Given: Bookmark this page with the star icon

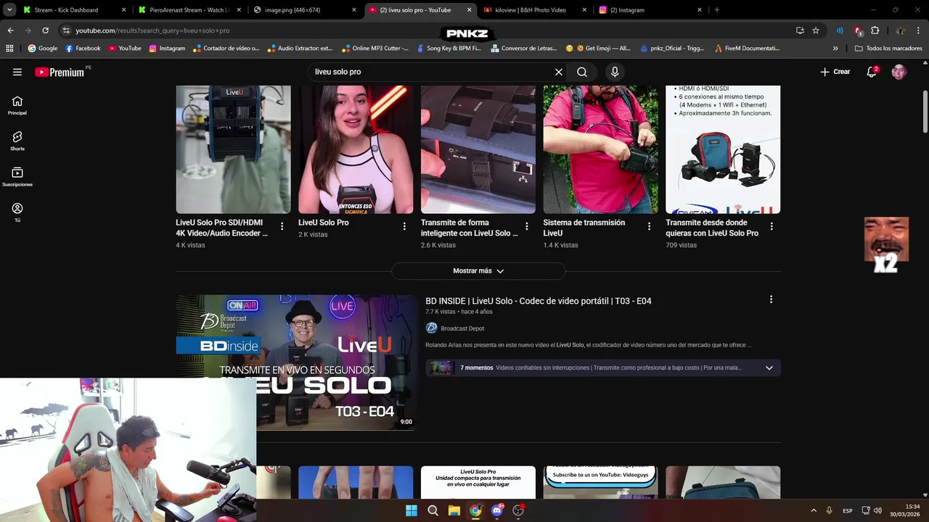Looking at the screenshot, I should coord(816,30).
